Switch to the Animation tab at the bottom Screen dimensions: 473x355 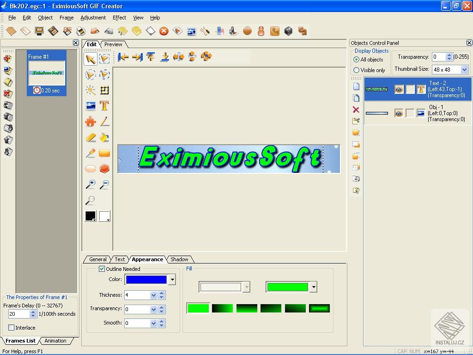55,341
